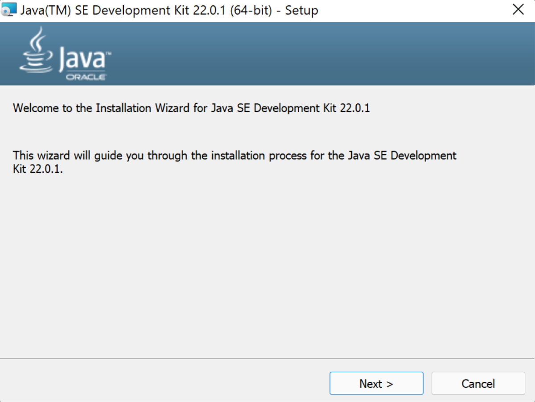Click the Next button's arrow label
The height and width of the screenshot is (402, 535).
376,383
